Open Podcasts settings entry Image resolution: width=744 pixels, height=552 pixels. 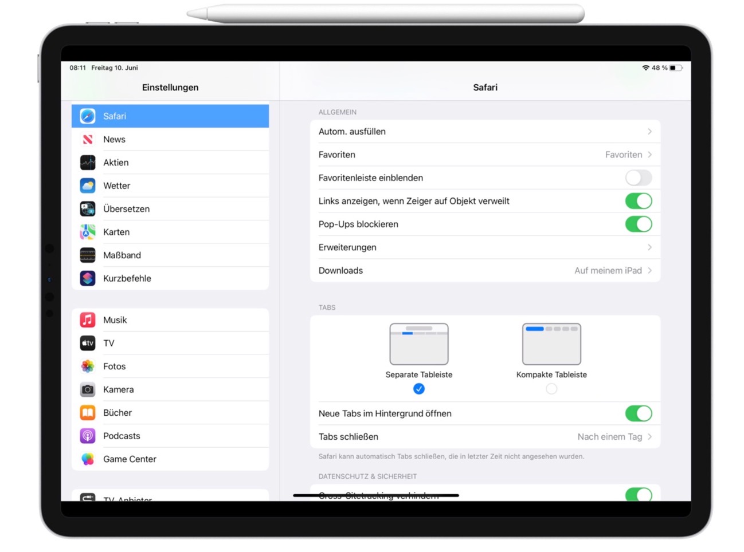[170, 436]
